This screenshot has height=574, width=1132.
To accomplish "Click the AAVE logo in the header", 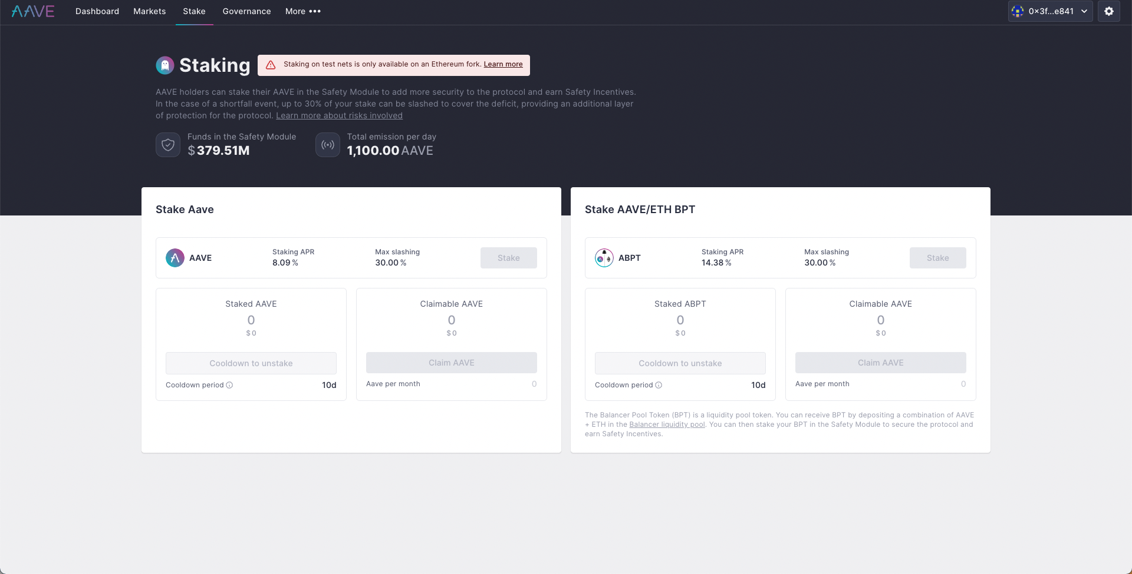I will [x=32, y=11].
